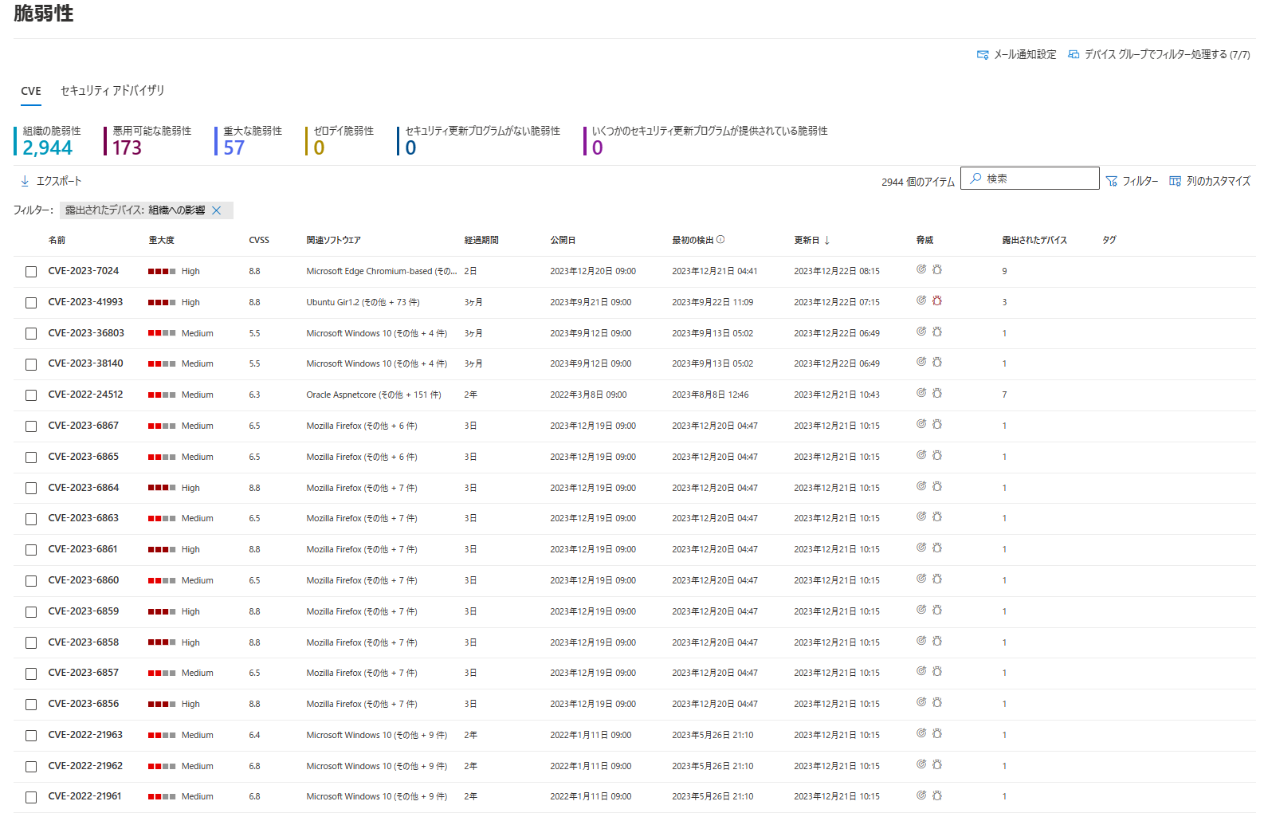Remove the 露出されたデバイス filter chip

pos(216,210)
